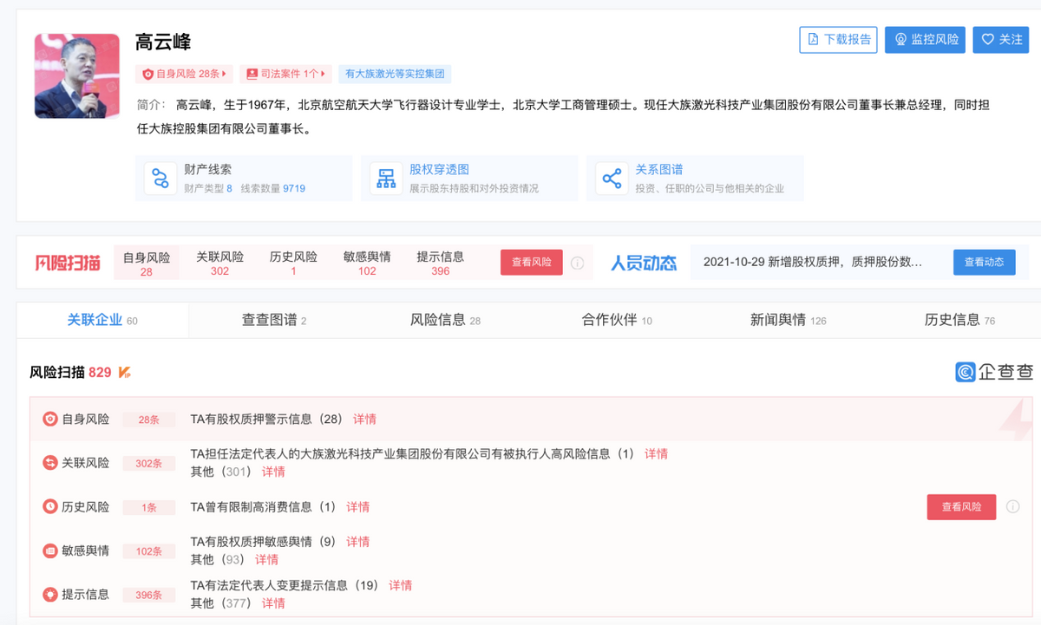The image size is (1041, 625).
Task: Select 关联风险 302 in risk scan bar
Action: tap(219, 264)
